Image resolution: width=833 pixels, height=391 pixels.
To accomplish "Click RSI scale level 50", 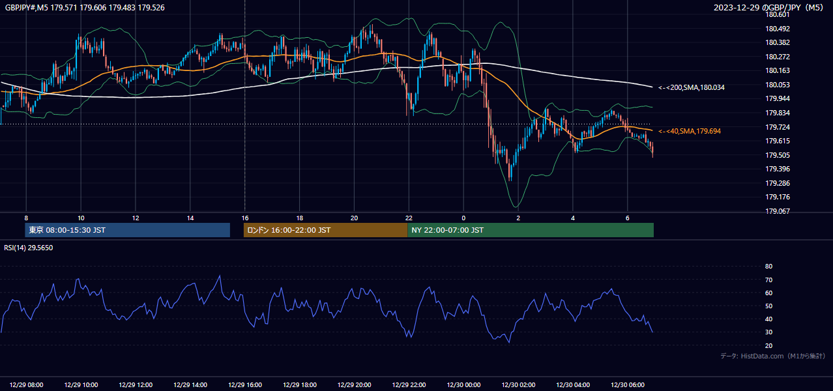I will coord(768,306).
